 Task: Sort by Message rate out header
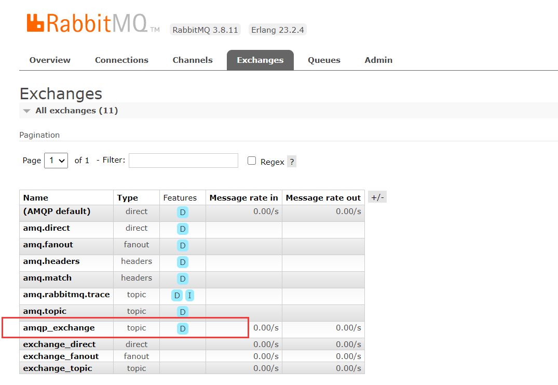[x=323, y=198]
